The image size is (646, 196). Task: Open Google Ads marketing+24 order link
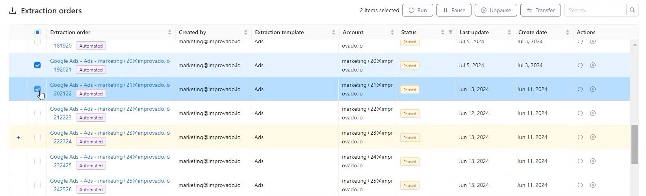pyautogui.click(x=110, y=157)
